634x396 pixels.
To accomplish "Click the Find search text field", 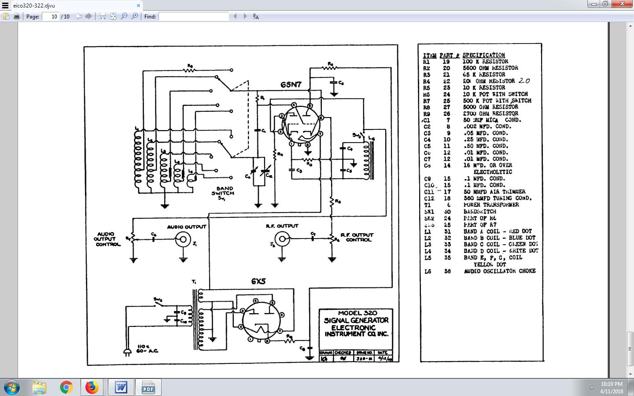I will (194, 16).
